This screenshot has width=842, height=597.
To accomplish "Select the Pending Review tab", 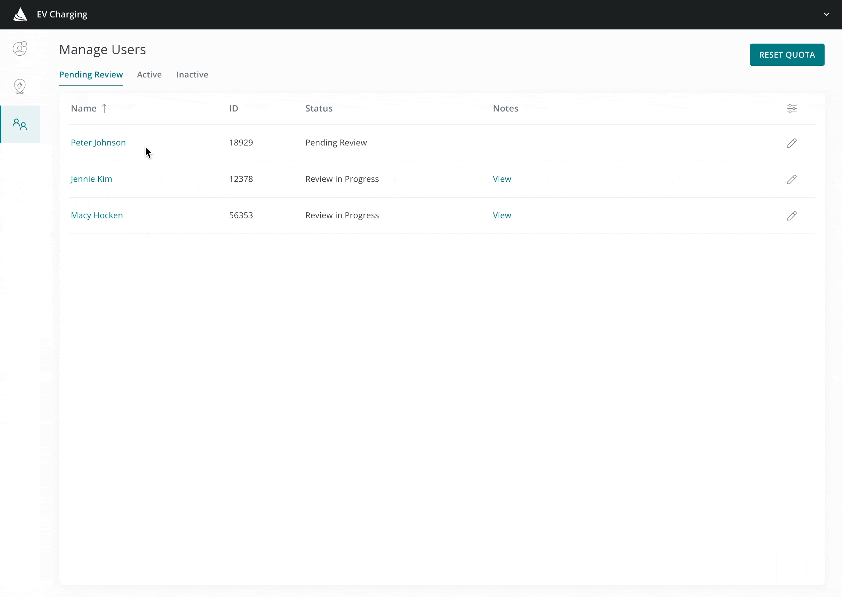I will coord(91,74).
